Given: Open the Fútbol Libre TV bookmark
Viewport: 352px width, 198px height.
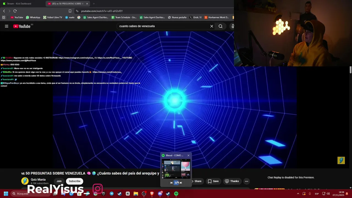Looking at the screenshot, I should coord(53,17).
